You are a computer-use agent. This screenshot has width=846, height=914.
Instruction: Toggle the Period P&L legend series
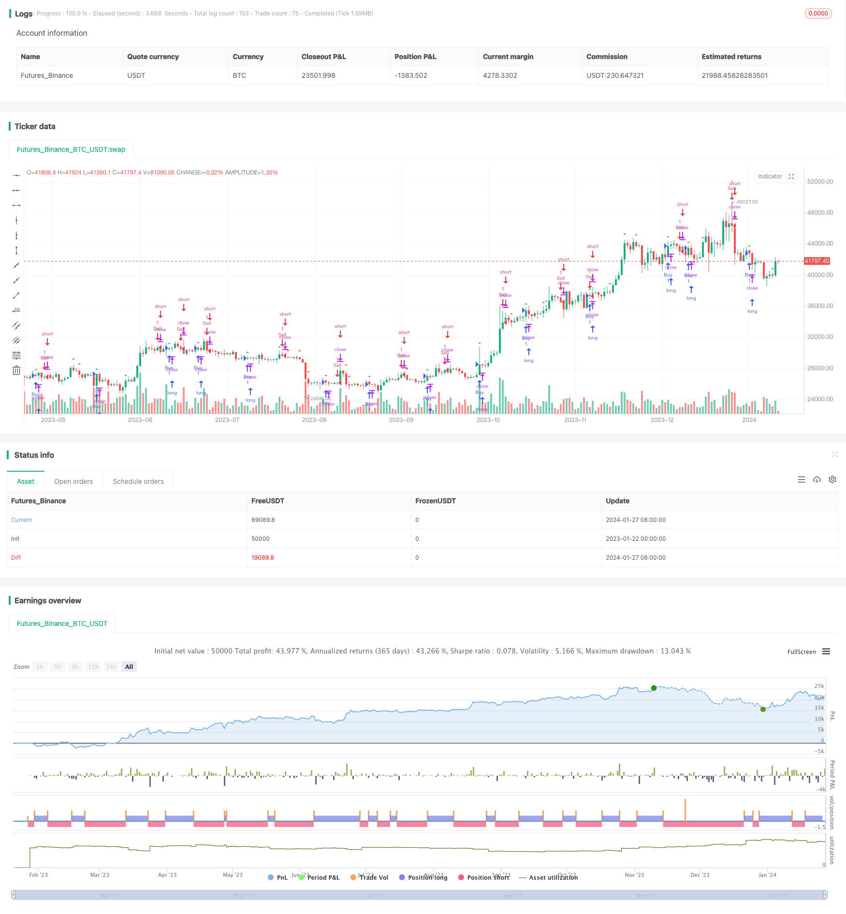point(319,877)
